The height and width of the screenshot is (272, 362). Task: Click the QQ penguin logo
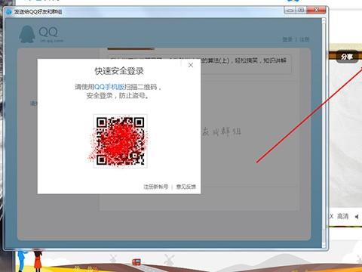[x=27, y=34]
